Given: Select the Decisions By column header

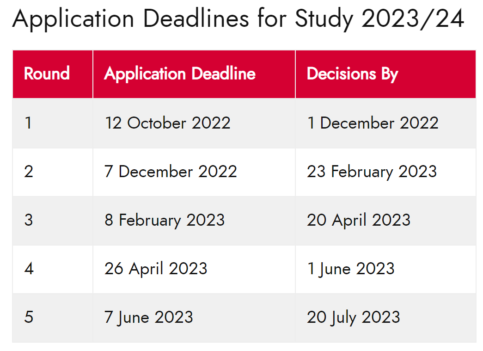Looking at the screenshot, I should pyautogui.click(x=386, y=74).
